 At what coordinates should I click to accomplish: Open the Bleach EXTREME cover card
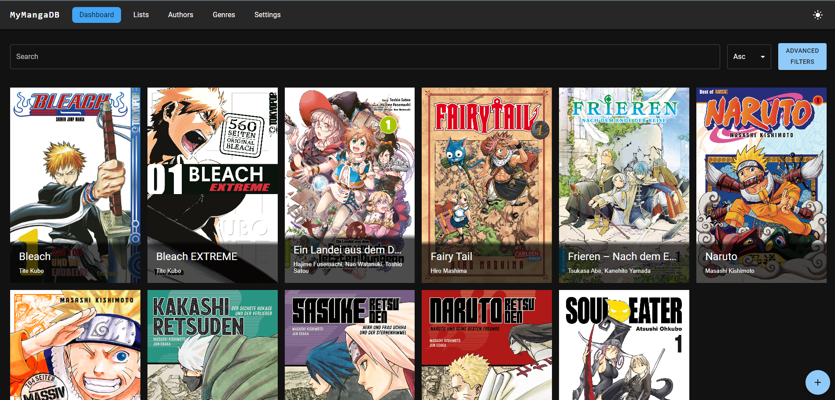213,185
